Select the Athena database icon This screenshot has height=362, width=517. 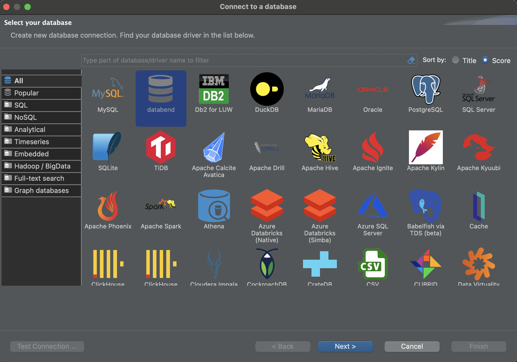(214, 206)
